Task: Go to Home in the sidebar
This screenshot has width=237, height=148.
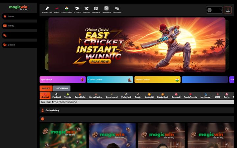Action: (x=19, y=16)
